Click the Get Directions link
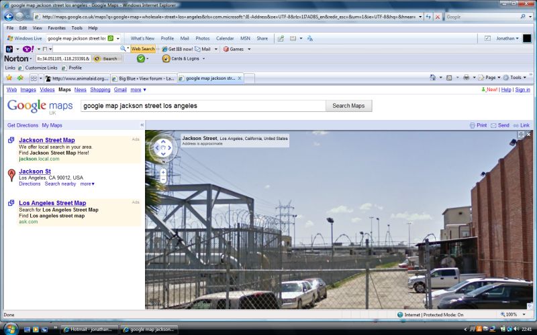 [x=23, y=125]
